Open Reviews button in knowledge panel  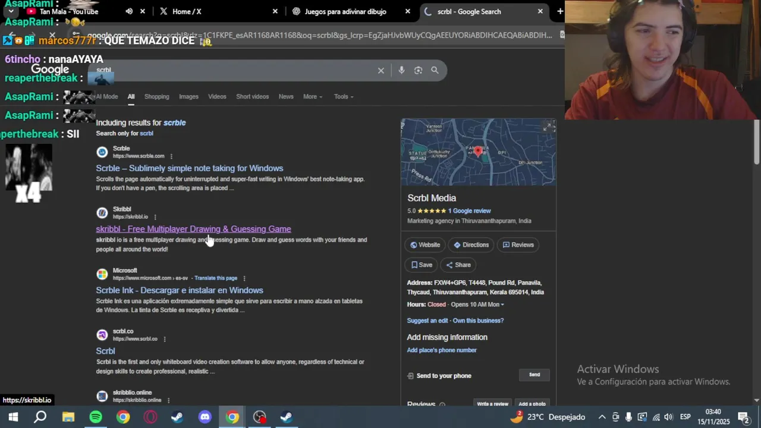(x=518, y=245)
